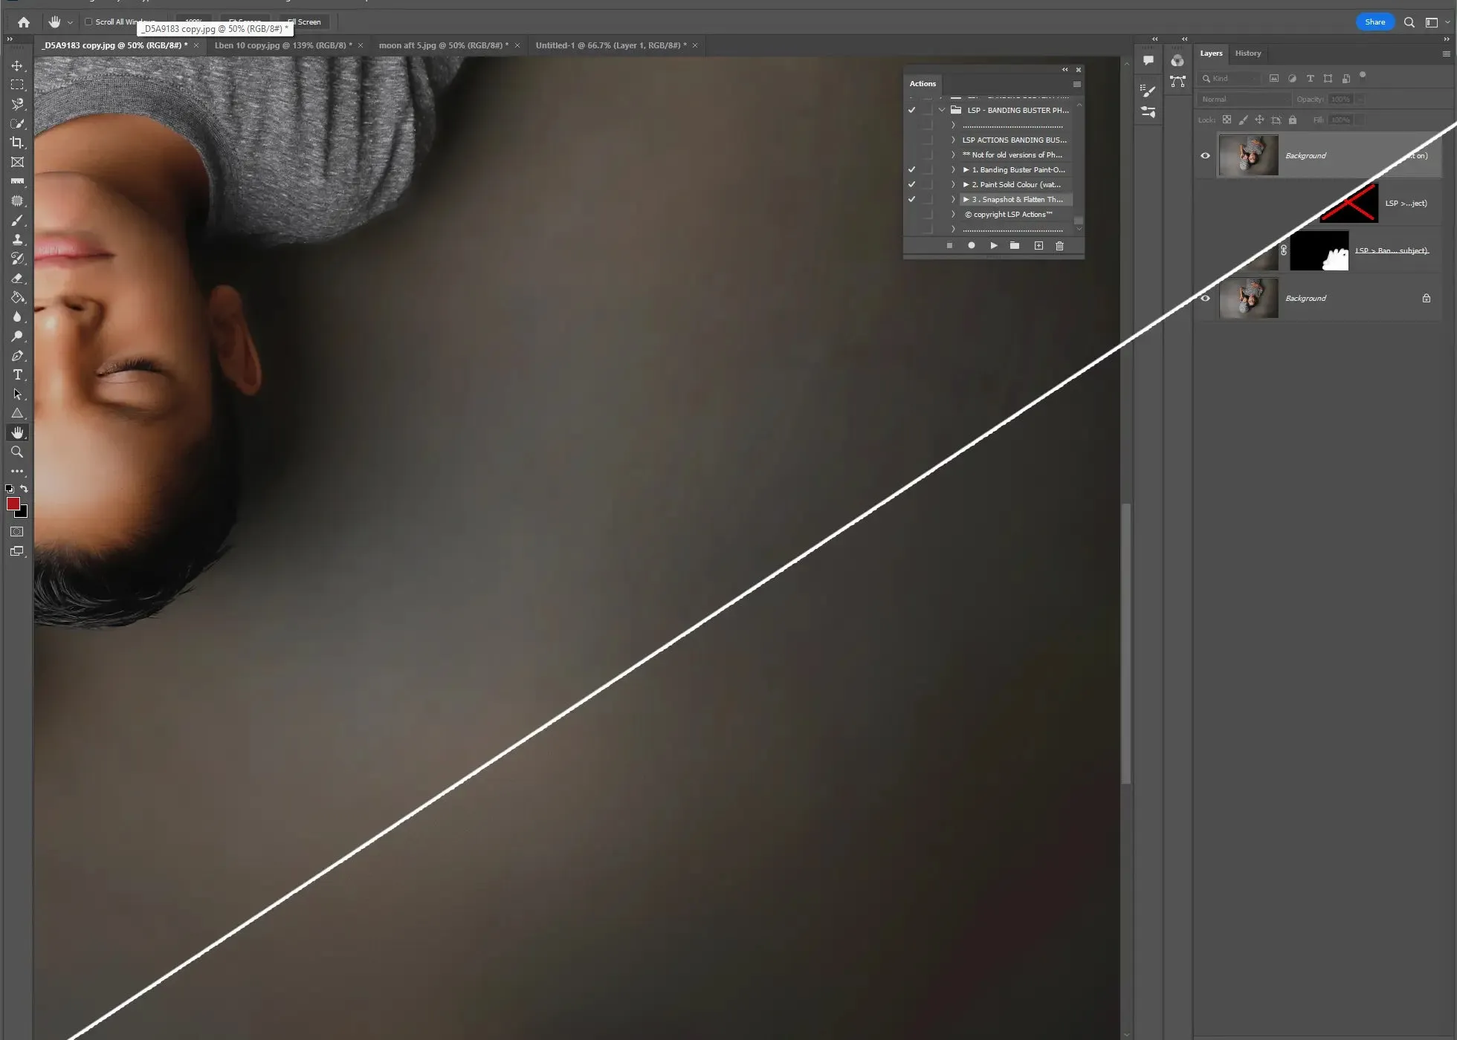
Task: Select the Quick Selection tool
Action: pos(17,123)
